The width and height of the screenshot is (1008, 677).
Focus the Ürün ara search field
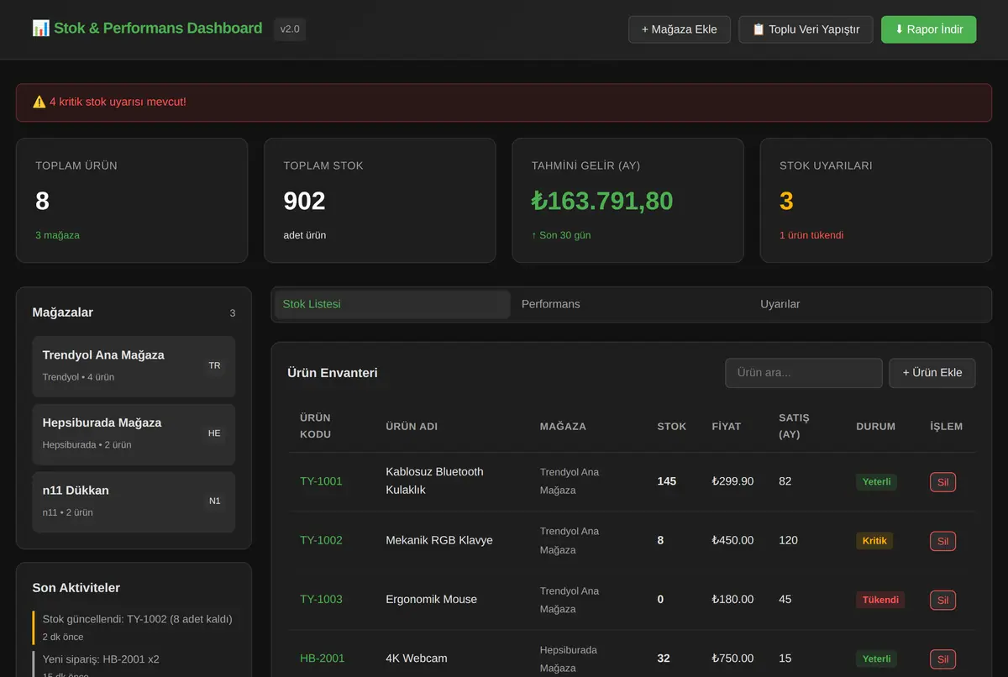pyautogui.click(x=804, y=373)
